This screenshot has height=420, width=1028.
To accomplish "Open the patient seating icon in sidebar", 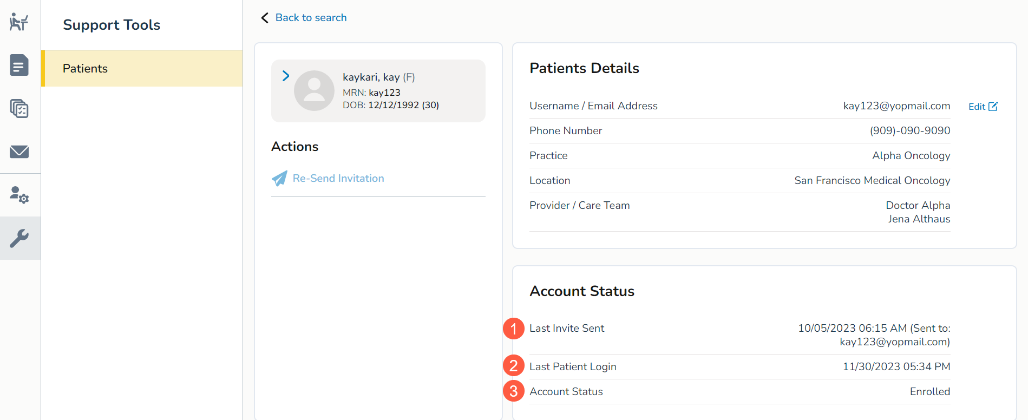I will (19, 22).
